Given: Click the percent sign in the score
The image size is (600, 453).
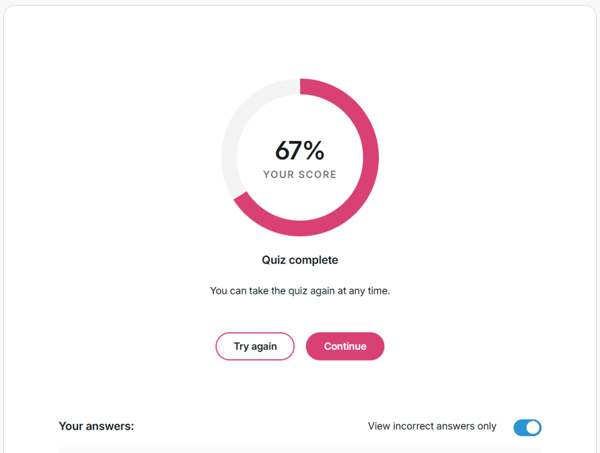Looking at the screenshot, I should (314, 151).
